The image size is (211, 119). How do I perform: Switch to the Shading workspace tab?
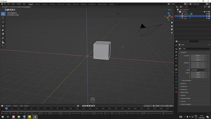coord(69,4)
